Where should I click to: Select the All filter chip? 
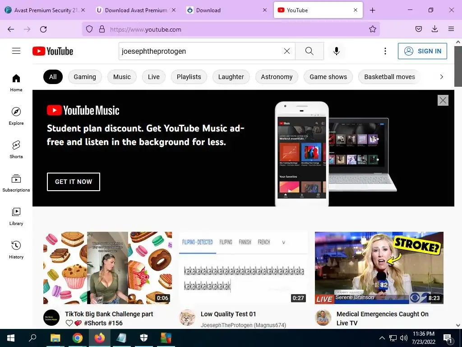(x=53, y=77)
